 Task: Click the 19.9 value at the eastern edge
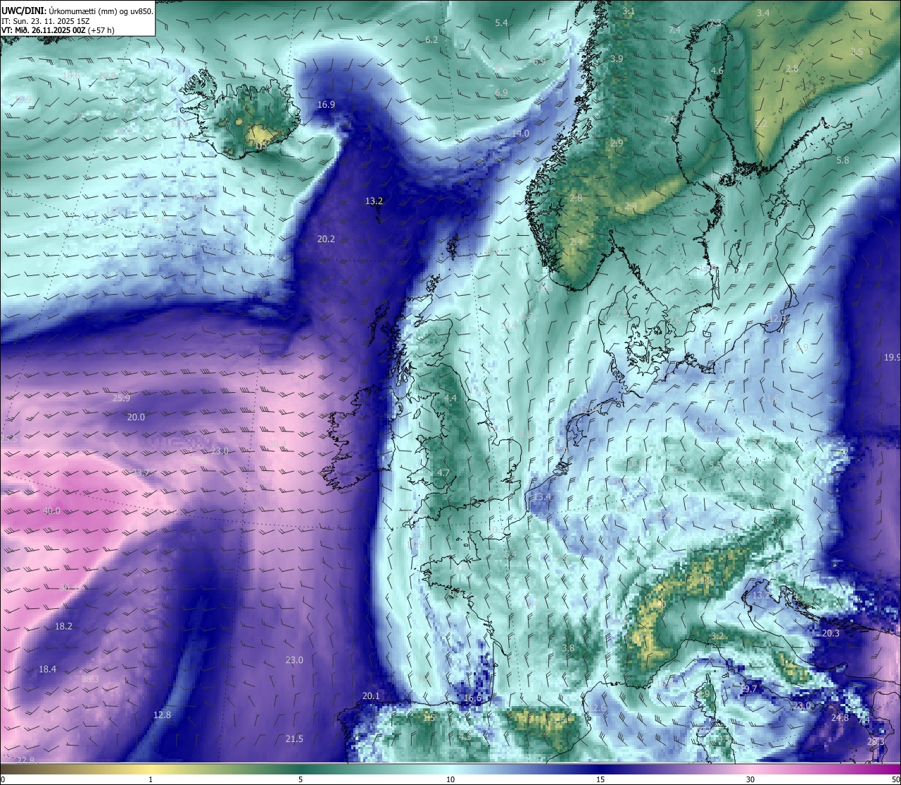tap(892, 357)
